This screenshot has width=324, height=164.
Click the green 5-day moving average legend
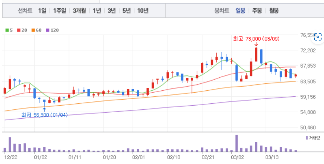(x=9, y=30)
